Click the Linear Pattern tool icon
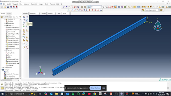171x96 pixels. tap(27, 17)
